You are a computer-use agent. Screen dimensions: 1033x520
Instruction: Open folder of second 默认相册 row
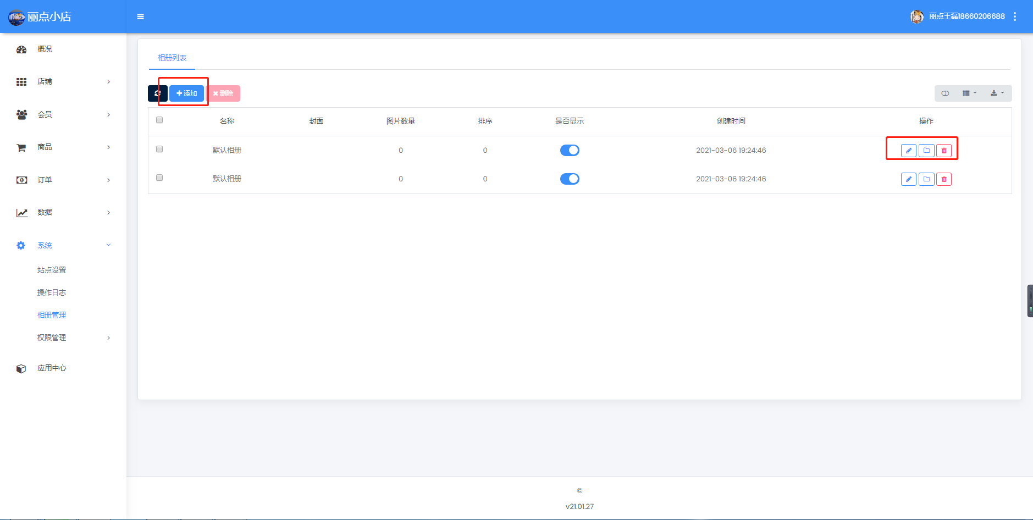tap(926, 179)
